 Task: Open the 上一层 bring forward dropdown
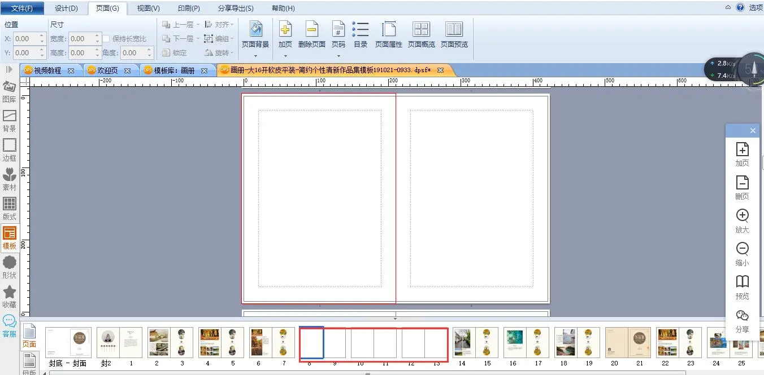(181, 25)
